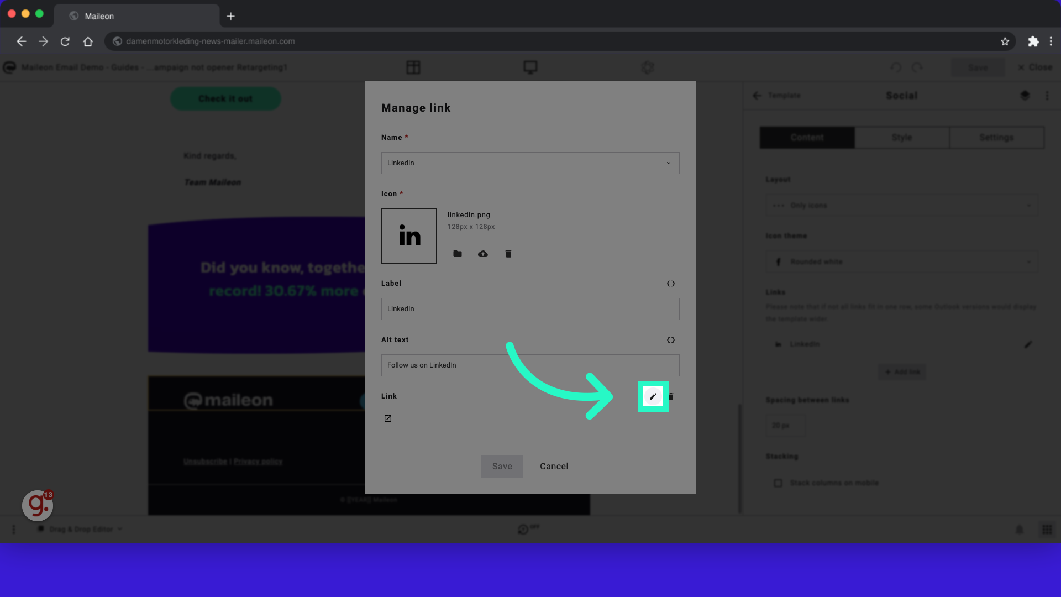Insert personalization in the Alt text field

[671, 340]
